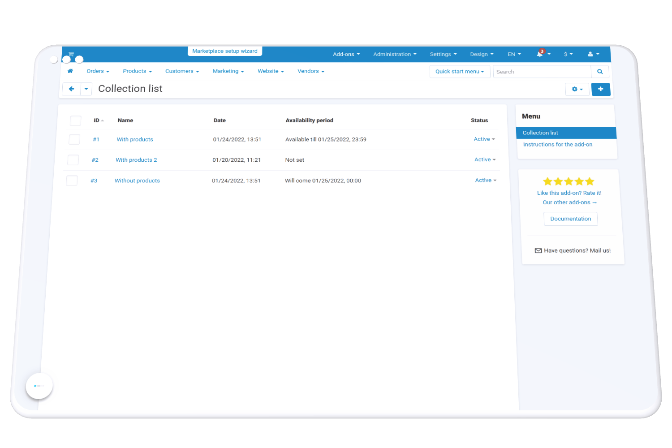This screenshot has height=448, width=672.
Task: Select checkbox for collection #3
Action: [72, 181]
